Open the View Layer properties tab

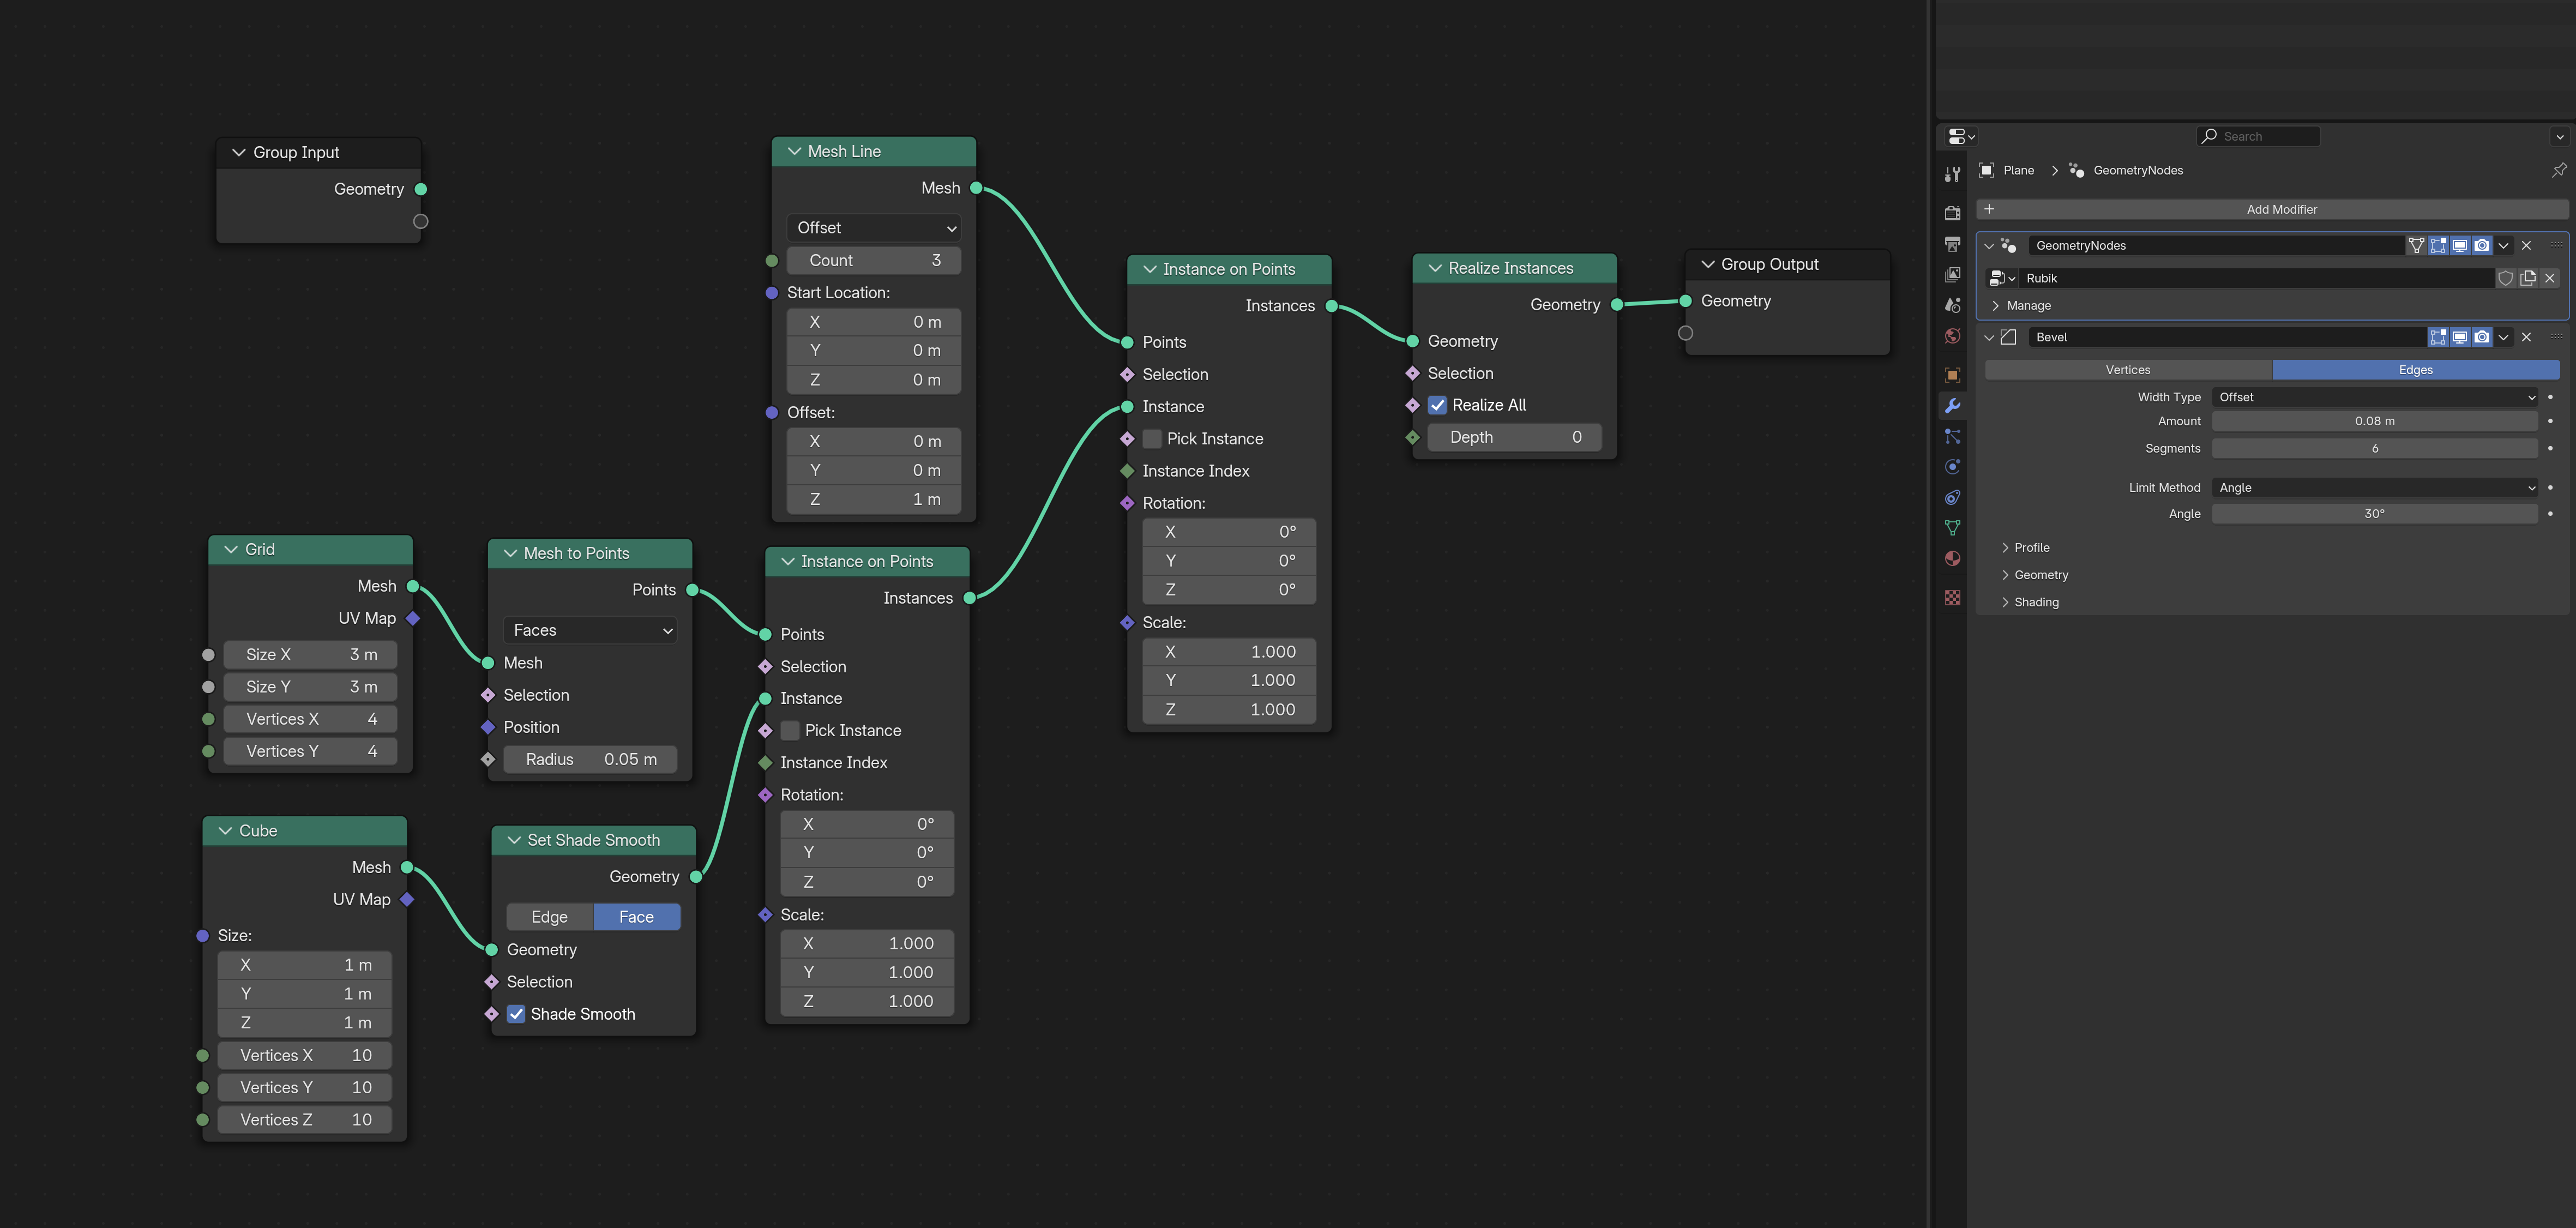coord(1952,274)
